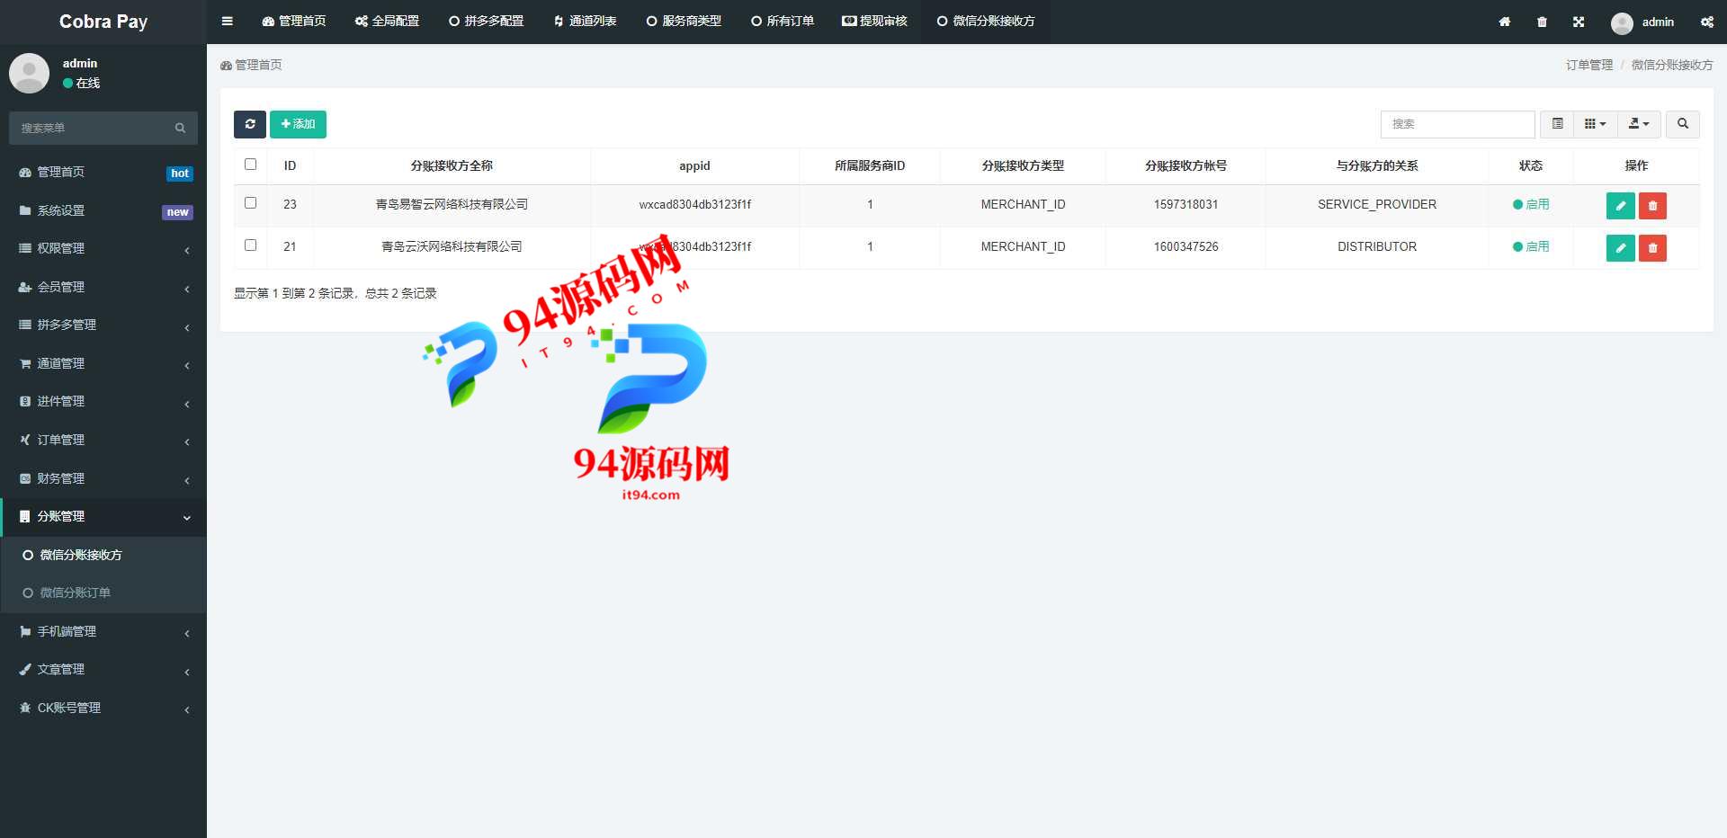Sort by the 分账接收方帐号 column header
The height and width of the screenshot is (838, 1727).
click(1186, 166)
